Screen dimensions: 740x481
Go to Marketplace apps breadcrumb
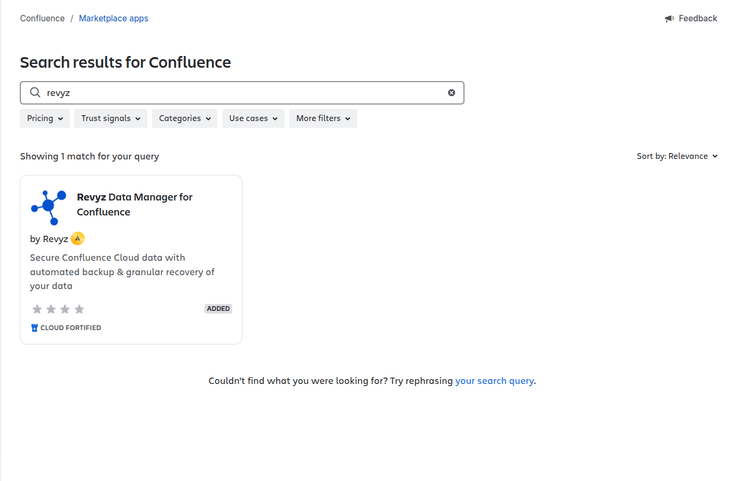pos(114,19)
